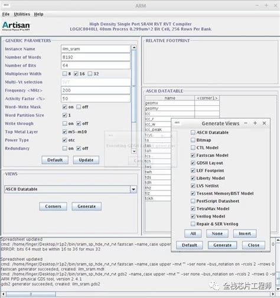Open the Views dropdown arrow
The width and height of the screenshot is (280, 298).
134,189
